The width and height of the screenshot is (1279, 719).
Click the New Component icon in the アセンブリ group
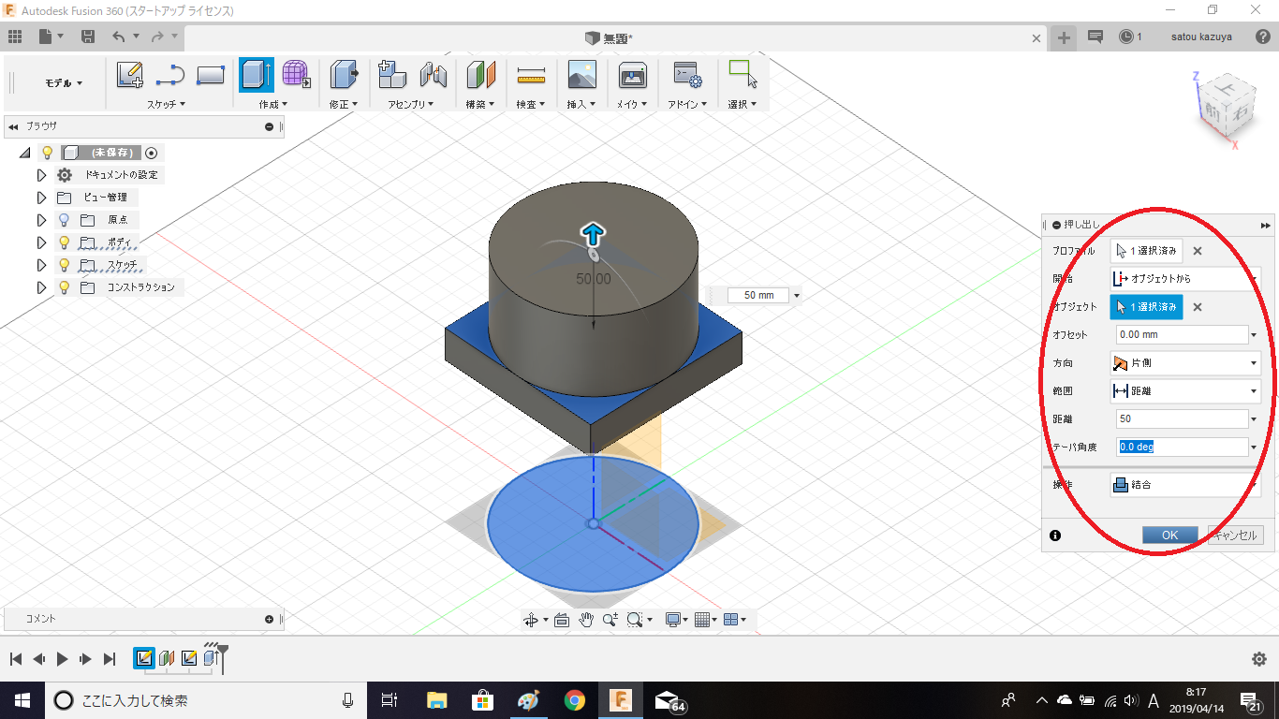(391, 75)
